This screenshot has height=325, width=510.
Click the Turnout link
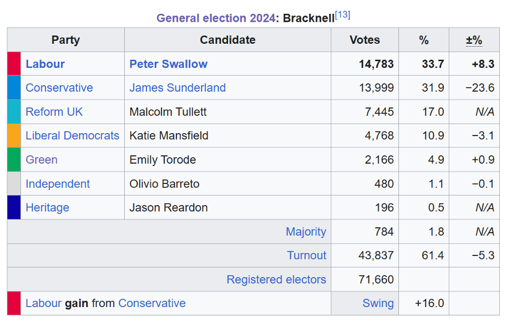pyautogui.click(x=307, y=256)
